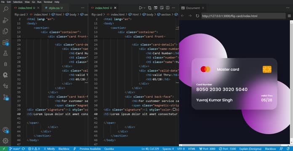Expand body breadcrumb in middle editor

pos(148,14)
